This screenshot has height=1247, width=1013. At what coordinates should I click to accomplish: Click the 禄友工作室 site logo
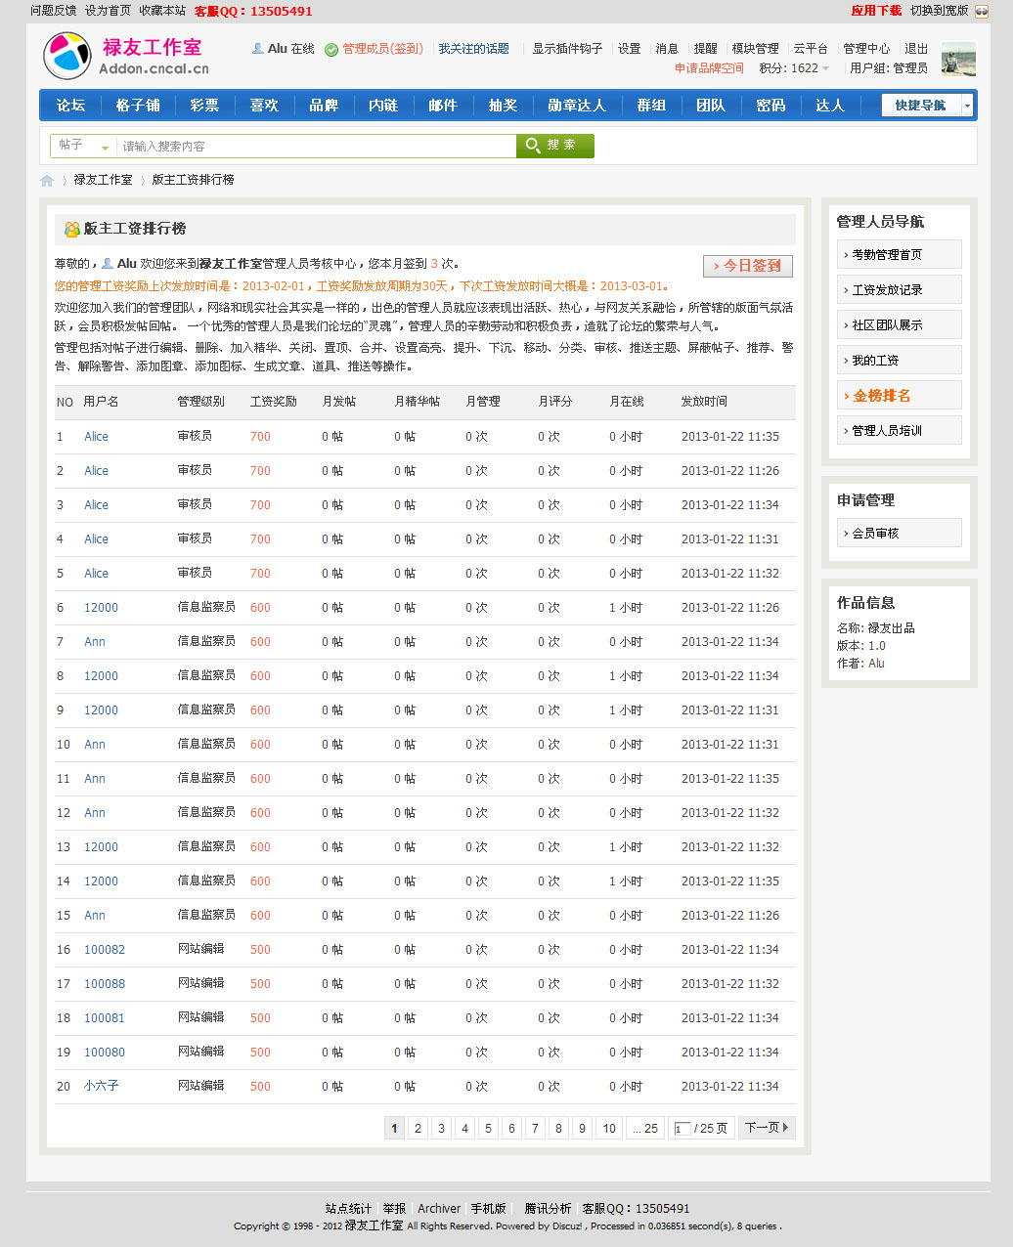[126, 56]
